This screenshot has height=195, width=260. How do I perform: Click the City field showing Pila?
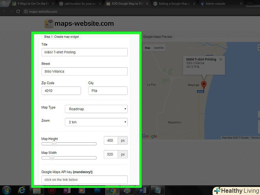108,91
